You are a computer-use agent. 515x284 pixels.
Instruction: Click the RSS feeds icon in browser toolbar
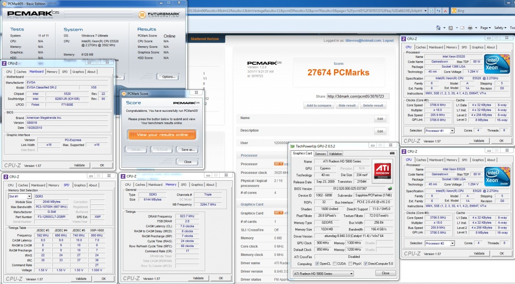[451, 28]
